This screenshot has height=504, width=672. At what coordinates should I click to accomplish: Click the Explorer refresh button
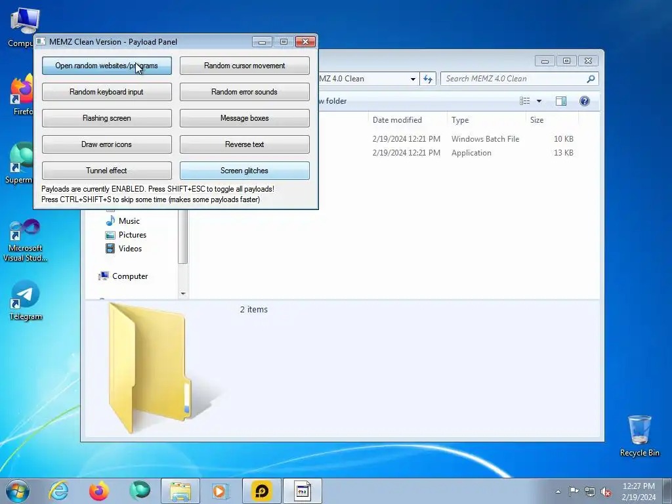428,79
